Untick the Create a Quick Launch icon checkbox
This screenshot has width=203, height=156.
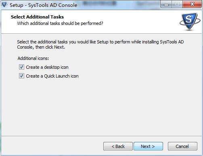[x=21, y=76]
